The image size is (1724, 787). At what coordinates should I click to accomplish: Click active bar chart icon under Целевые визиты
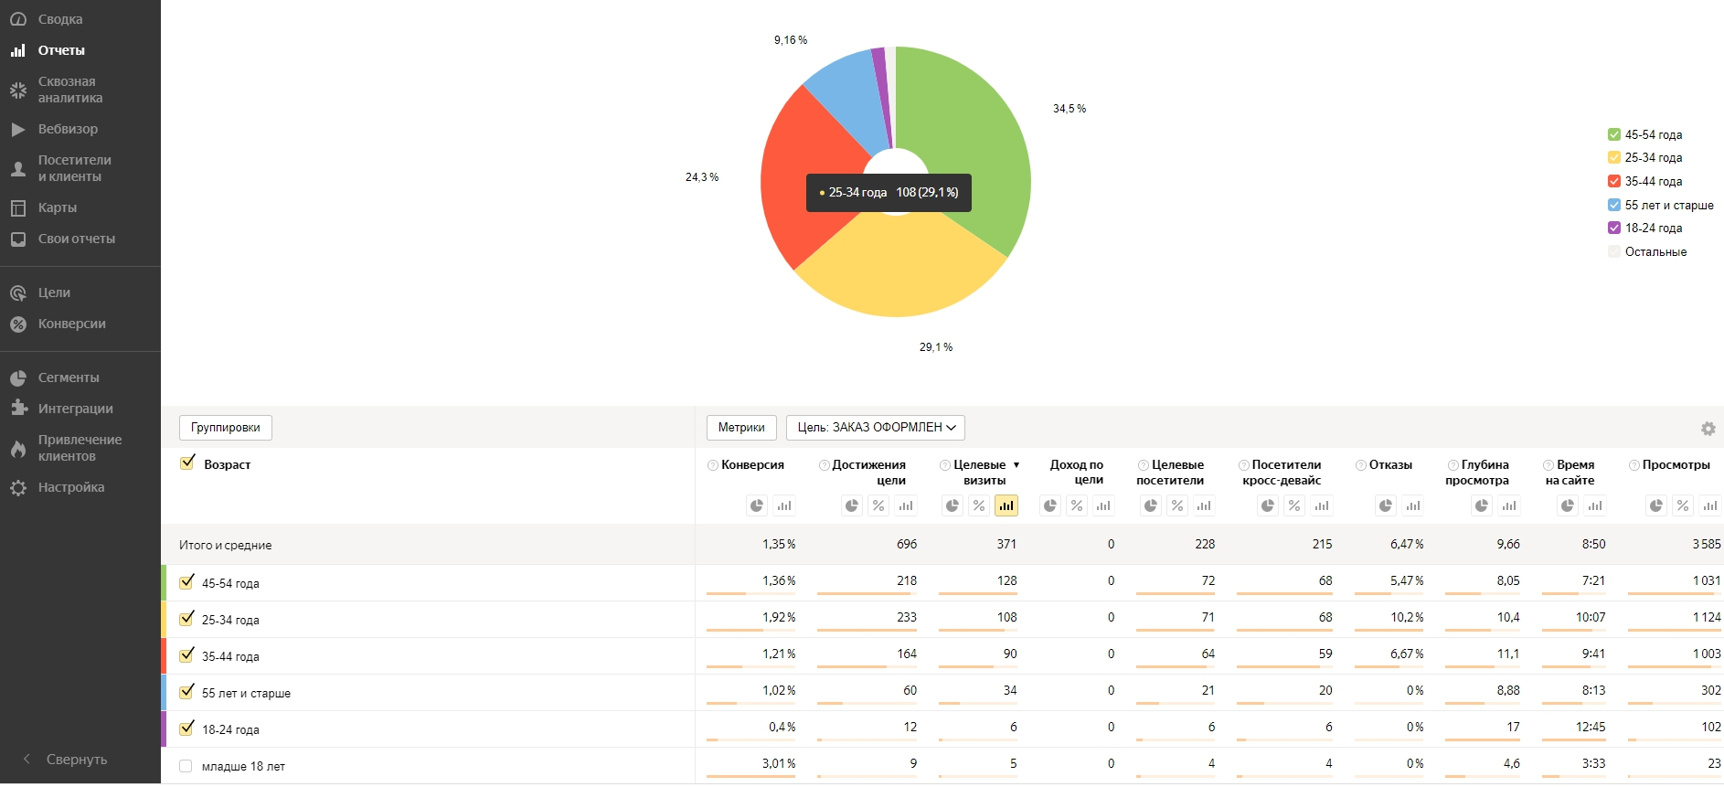tap(1006, 505)
